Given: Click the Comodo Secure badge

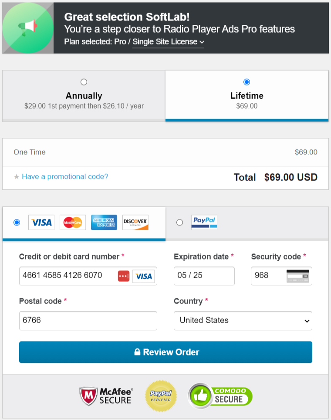Looking at the screenshot, I should click(x=220, y=396).
